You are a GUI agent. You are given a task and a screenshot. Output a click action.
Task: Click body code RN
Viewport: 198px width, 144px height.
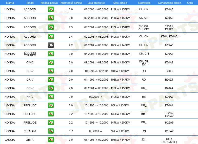point(144,131)
